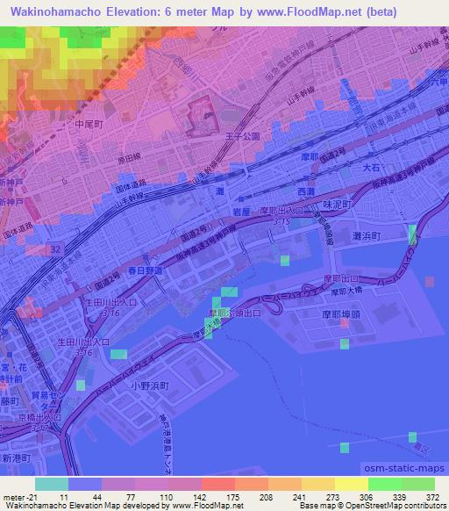This screenshot has height=511, width=449.
Task: Click 'OpenStreetMap contributors' base map credit
Action: (x=396, y=506)
